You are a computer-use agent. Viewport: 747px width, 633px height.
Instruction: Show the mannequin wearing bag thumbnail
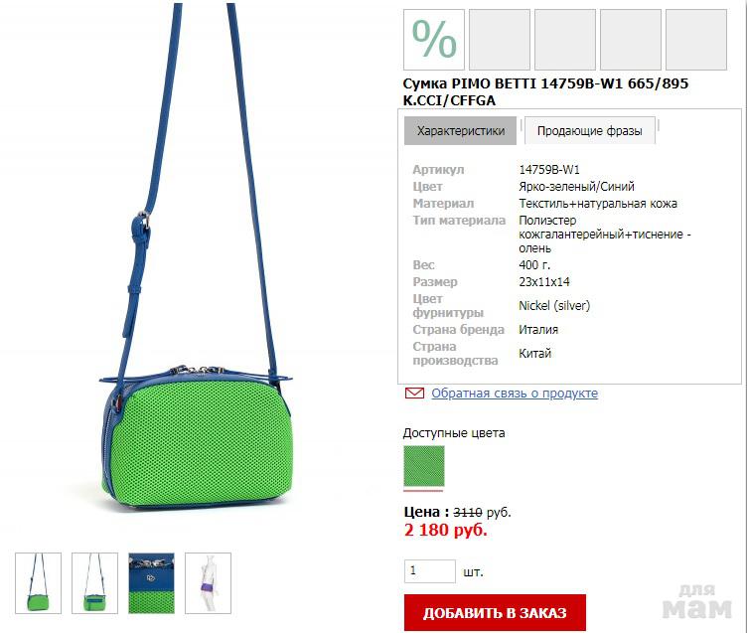pyautogui.click(x=209, y=583)
